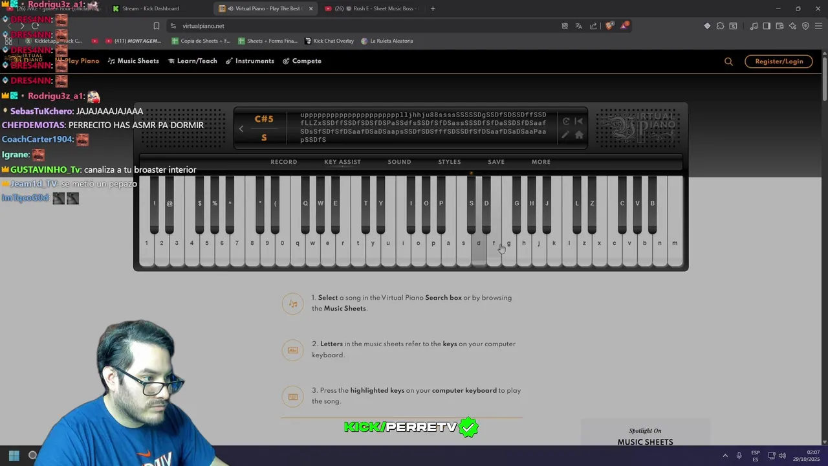Expand the MORE options

pos(541,162)
